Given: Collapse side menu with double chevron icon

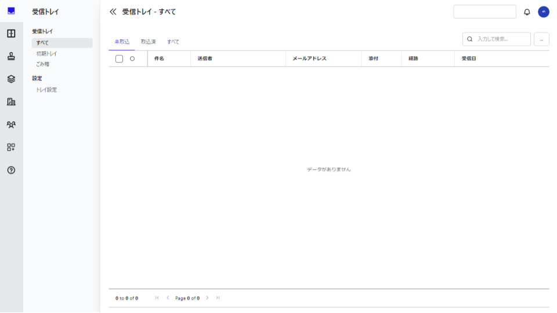Looking at the screenshot, I should 113,12.
